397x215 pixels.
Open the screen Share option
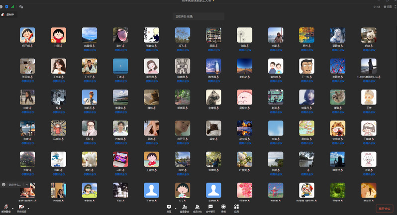tap(170, 207)
